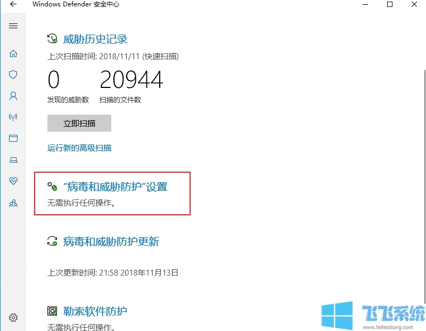The height and width of the screenshot is (331, 426).
Task: Click the refresh icon beside 病毒和威胁防护更新
Action: 52,241
